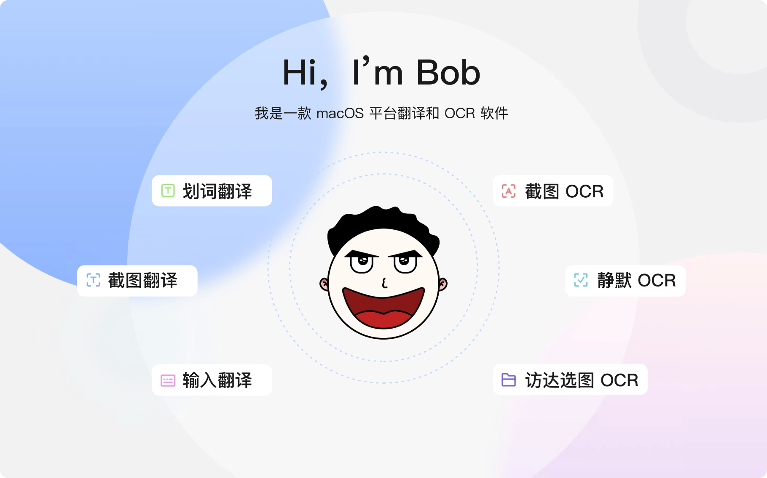Image resolution: width=767 pixels, height=478 pixels.
Task: Click the Hi, I'm Bob heading
Action: click(x=381, y=72)
